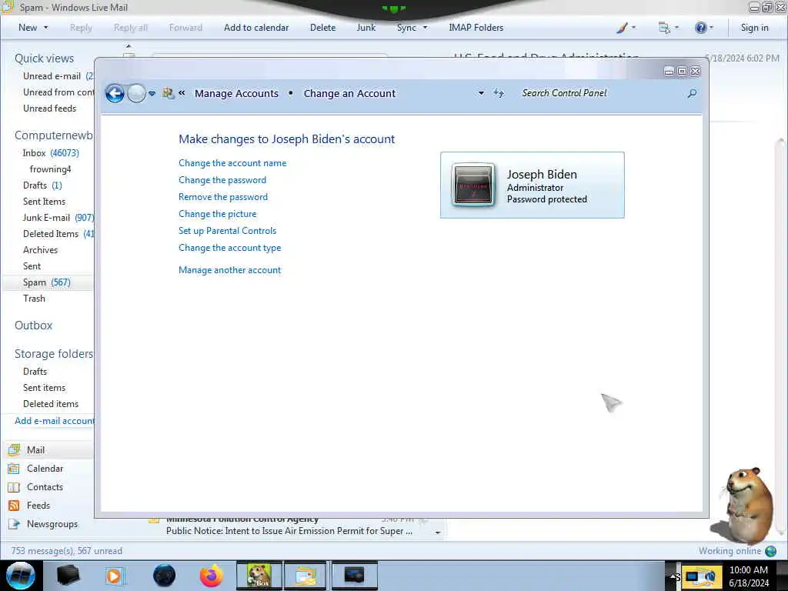Viewport: 788px width, 591px height.
Task: Focus the Search Control Panel field
Action: pyautogui.click(x=600, y=93)
